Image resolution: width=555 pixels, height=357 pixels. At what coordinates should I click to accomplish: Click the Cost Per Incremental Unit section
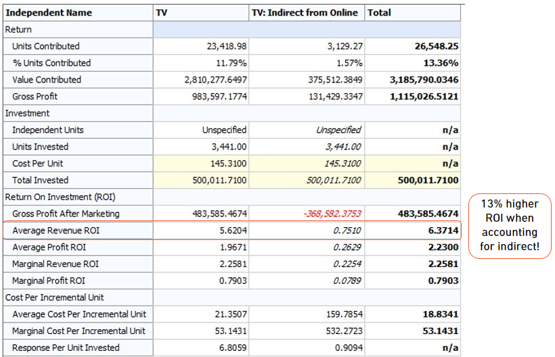55,297
